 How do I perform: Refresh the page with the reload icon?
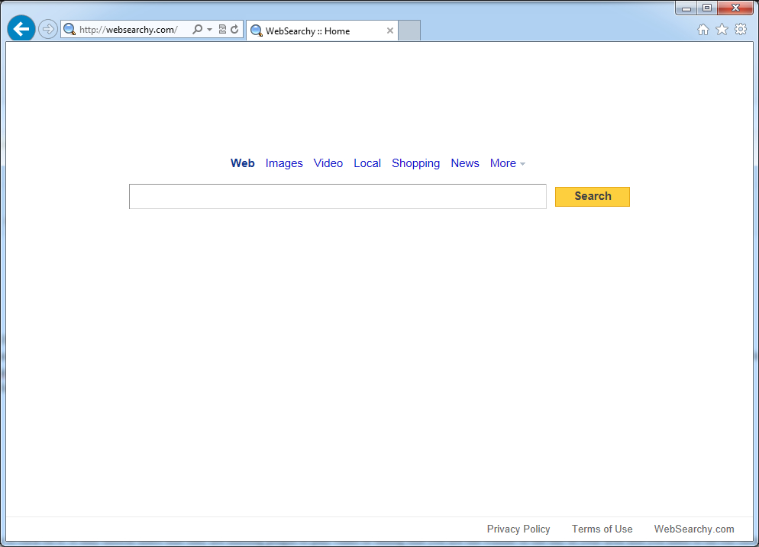click(x=234, y=30)
